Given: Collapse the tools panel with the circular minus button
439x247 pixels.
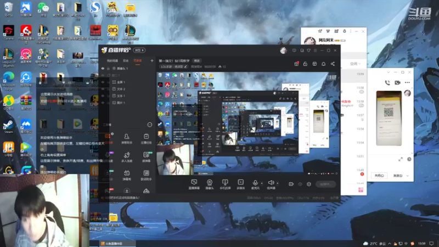Looking at the screenshot, I should point(150,125).
